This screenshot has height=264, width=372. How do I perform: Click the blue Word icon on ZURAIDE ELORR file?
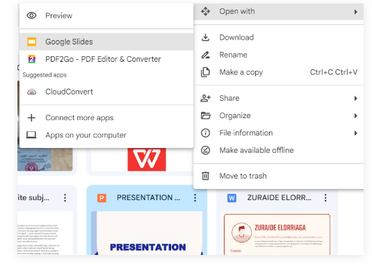click(232, 198)
